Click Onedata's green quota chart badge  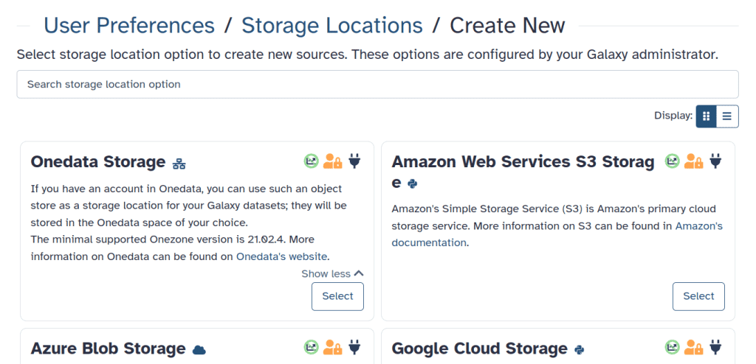pyautogui.click(x=312, y=161)
